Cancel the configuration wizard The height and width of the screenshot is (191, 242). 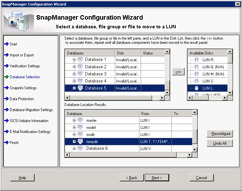tap(202, 177)
